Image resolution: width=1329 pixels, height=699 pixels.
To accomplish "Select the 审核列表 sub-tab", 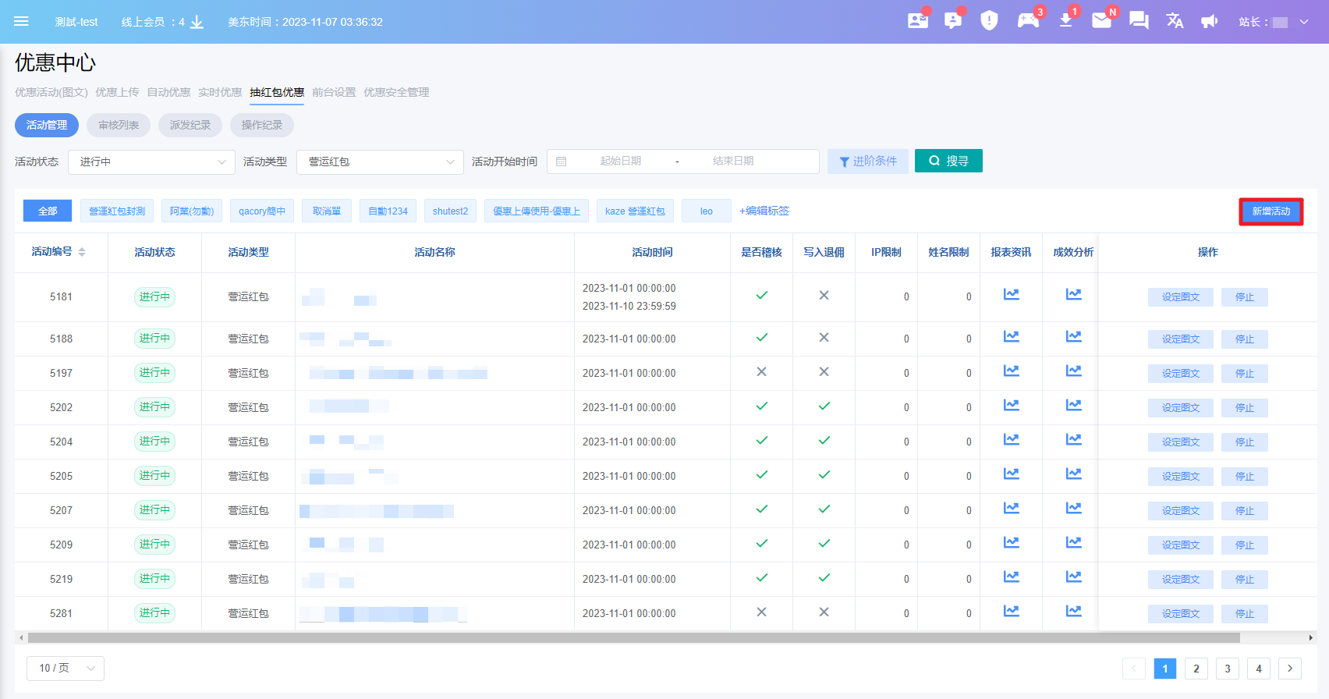I will (x=119, y=126).
